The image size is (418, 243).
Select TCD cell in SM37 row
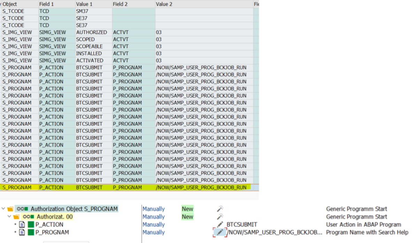(57, 11)
